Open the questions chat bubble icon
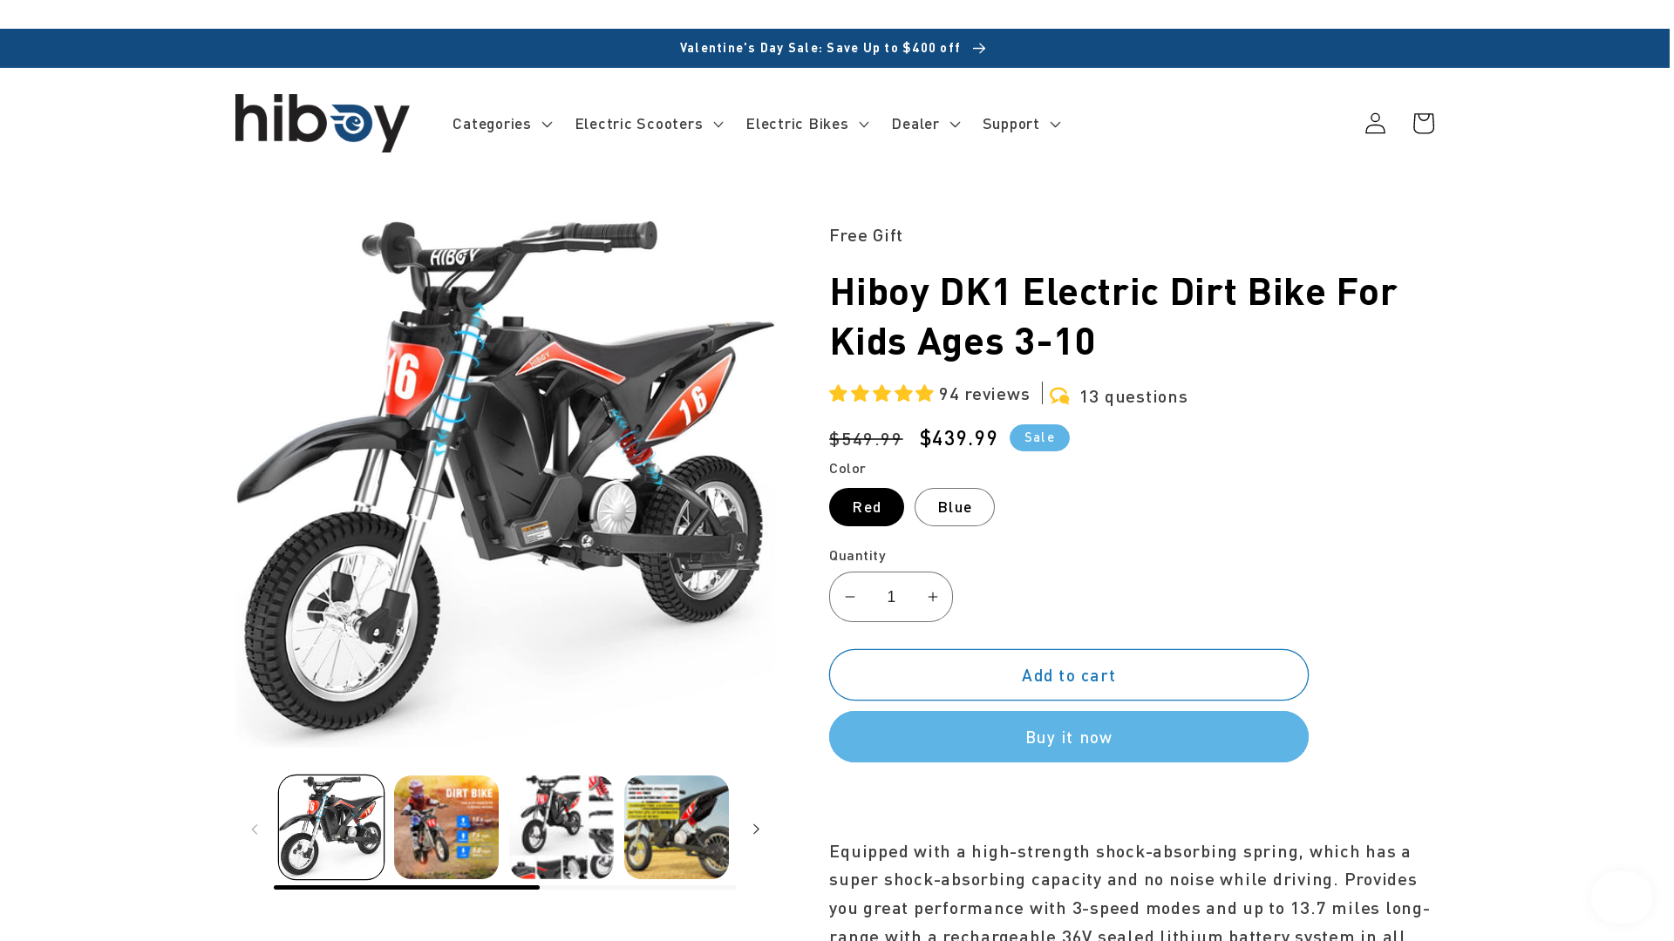1674x941 pixels. click(1059, 396)
